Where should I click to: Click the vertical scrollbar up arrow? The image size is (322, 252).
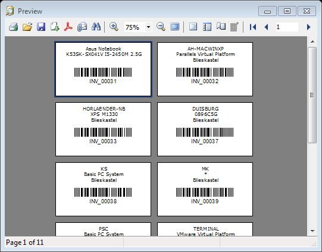[312, 42]
